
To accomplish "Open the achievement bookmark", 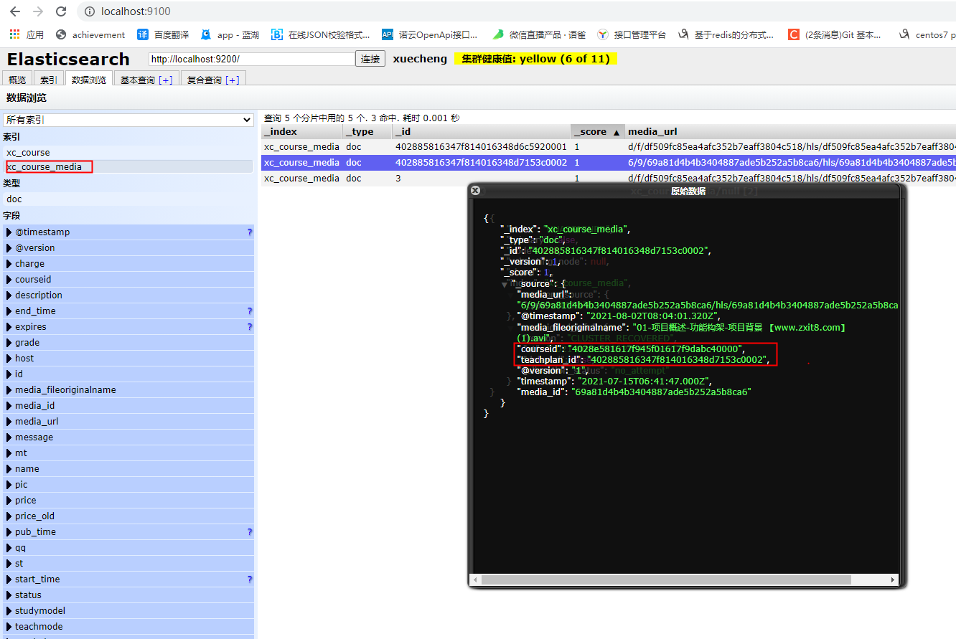I will [x=90, y=34].
